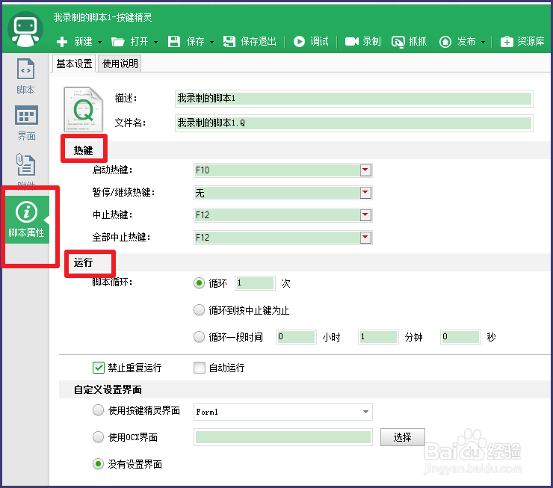Expand the Publish (发布) dropdown arrow
The width and height of the screenshot is (553, 488).
(483, 42)
